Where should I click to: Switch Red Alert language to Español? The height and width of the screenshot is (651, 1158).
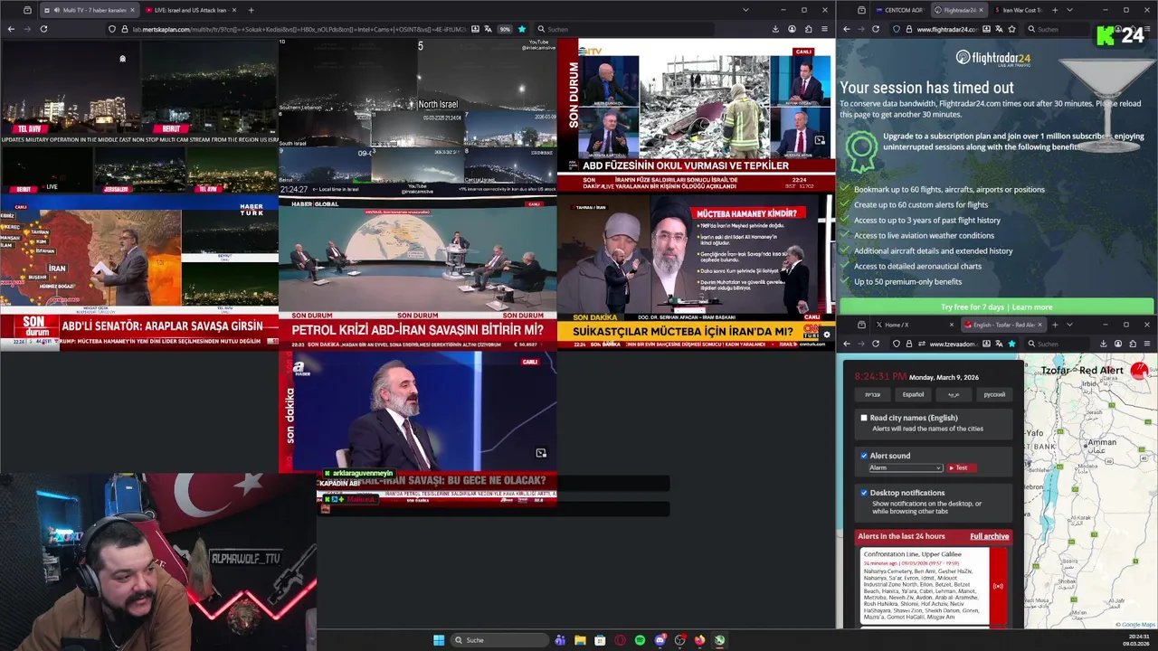(x=913, y=394)
